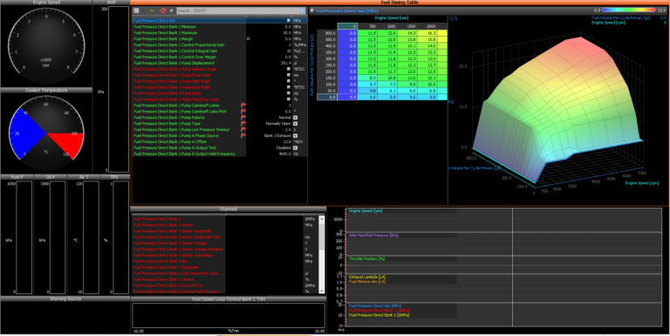
Task: Clear the search box with blue X
Action: pyautogui.click(x=302, y=10)
